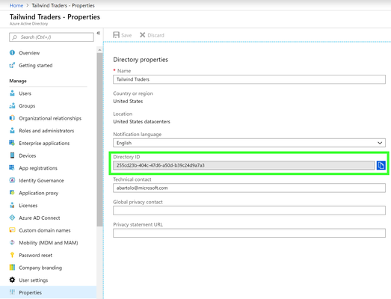Click the sidebar Search field
This screenshot has height=299, width=391.
pos(52,37)
